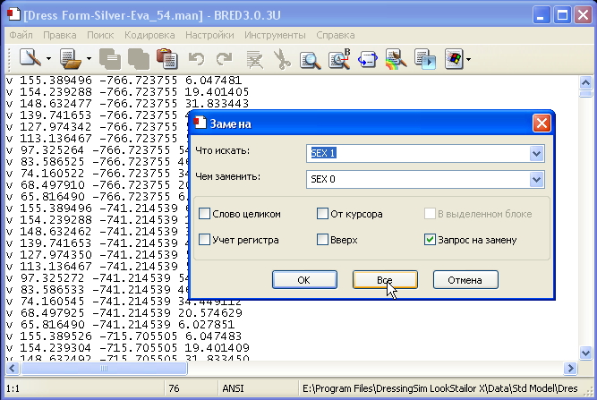The image size is (597, 400).
Task: Click the Copy toolbar icon
Action: [110, 59]
